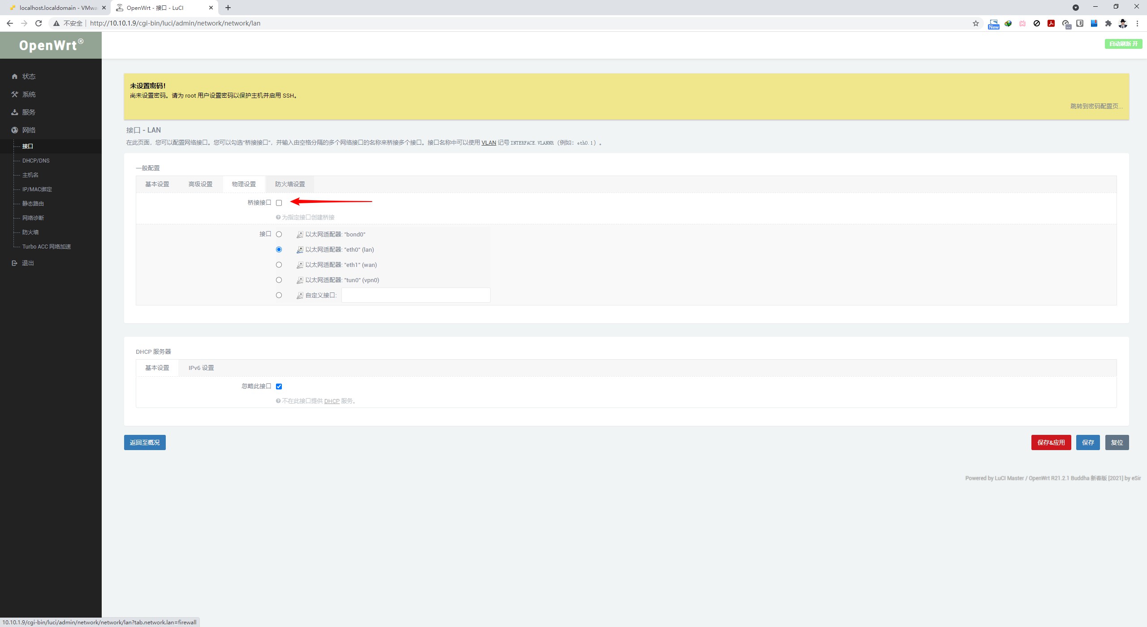Click the Network globe icon in sidebar
This screenshot has width=1147, height=627.
tap(15, 130)
